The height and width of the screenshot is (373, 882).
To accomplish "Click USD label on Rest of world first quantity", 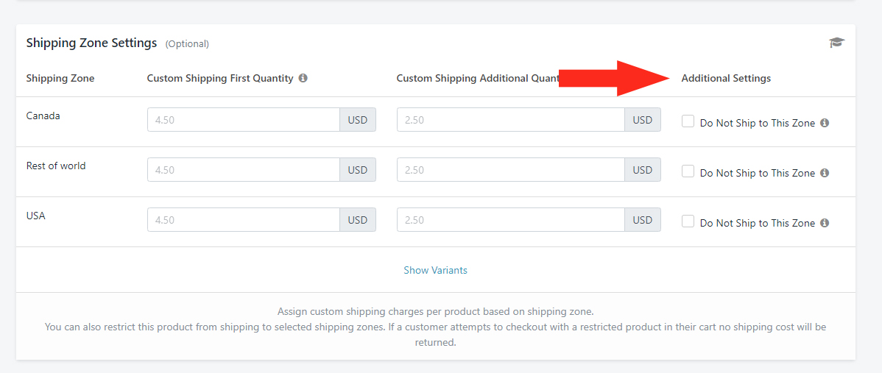I will [358, 170].
